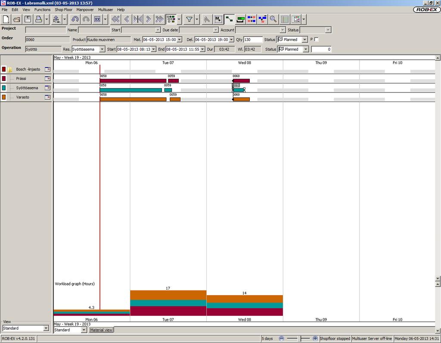Click the teal Syöttöasema color swatch
The height and width of the screenshot is (343, 441).
click(x=4, y=88)
